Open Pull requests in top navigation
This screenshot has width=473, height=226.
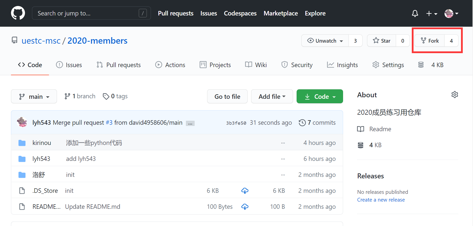[x=175, y=13]
